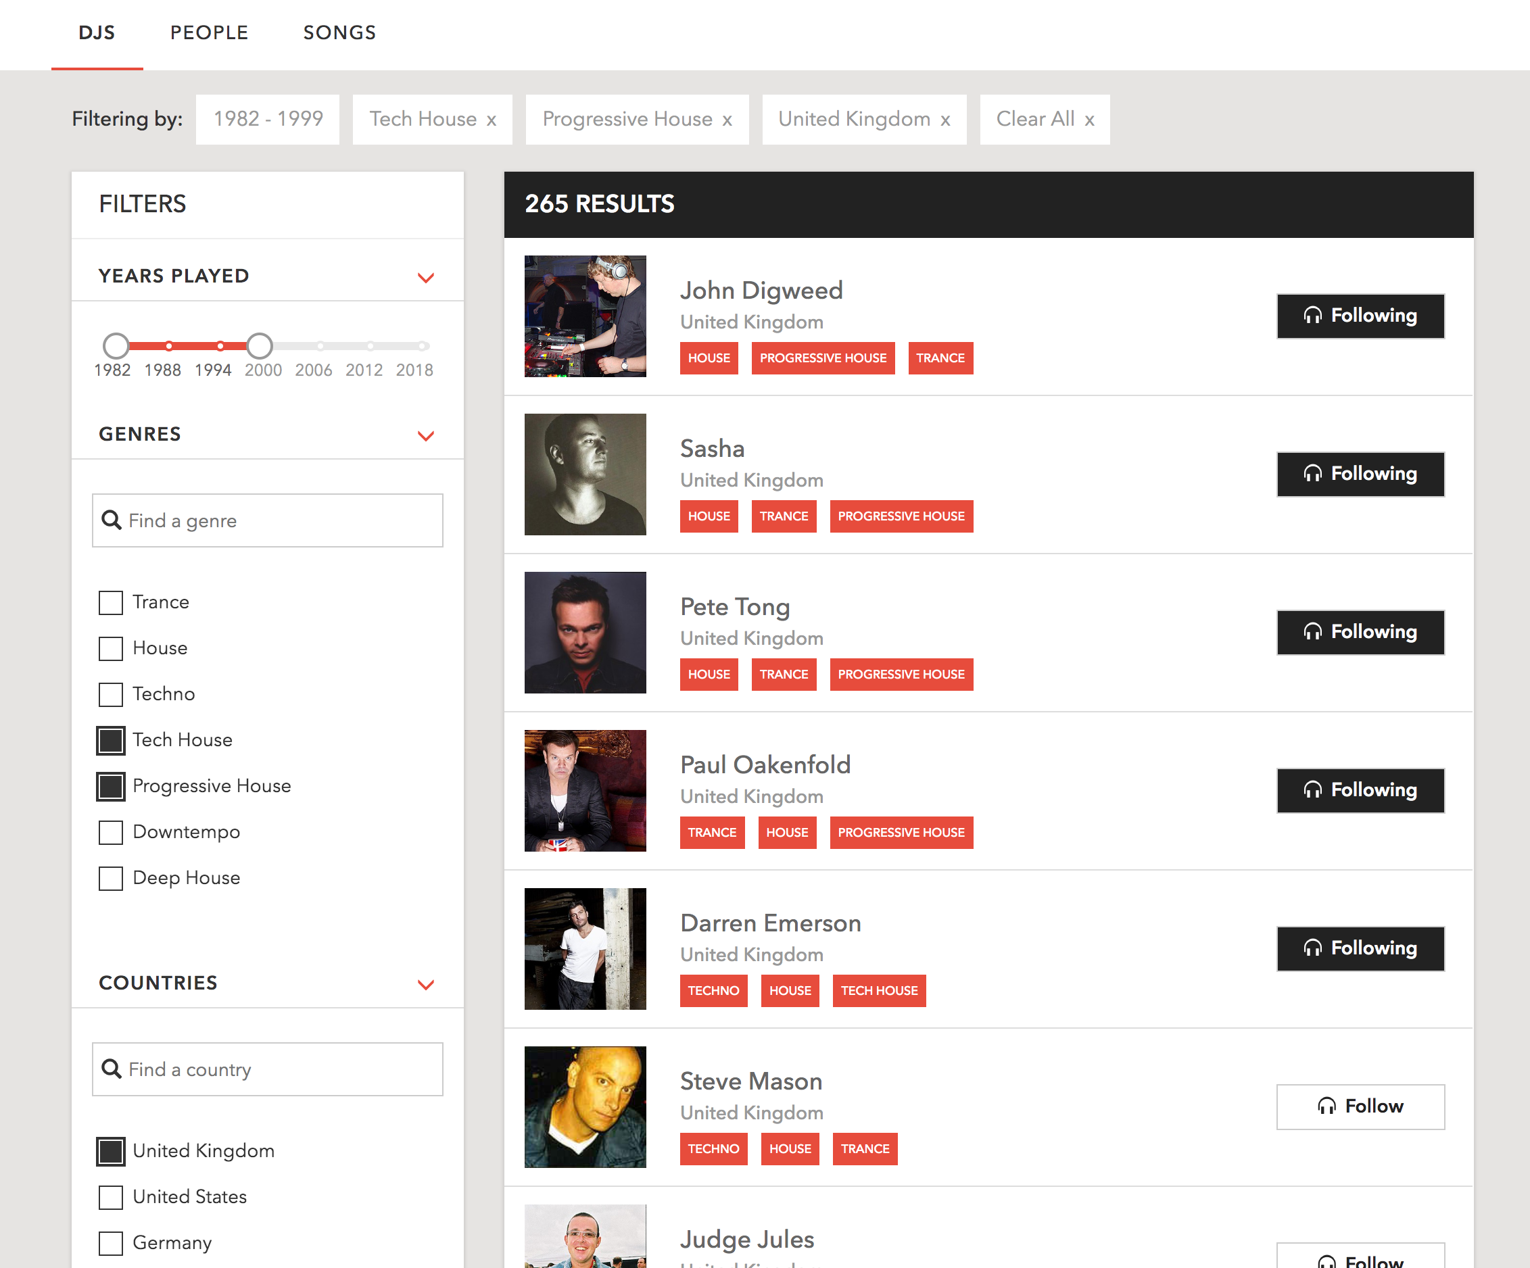This screenshot has height=1268, width=1530.
Task: Remove the Tech House filter chip x
Action: [492, 120]
